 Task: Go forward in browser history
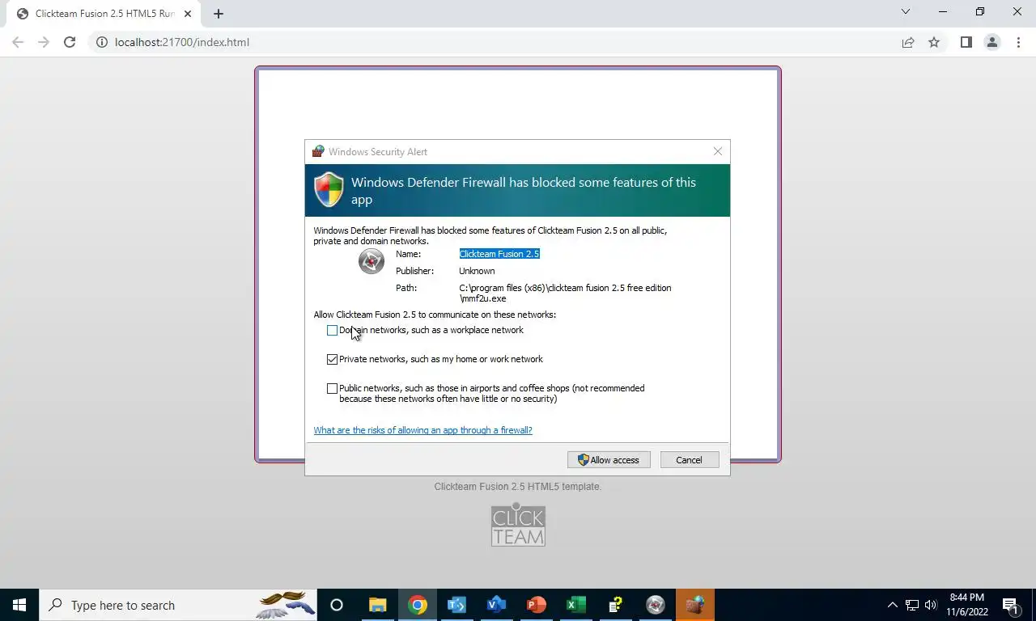[44, 42]
